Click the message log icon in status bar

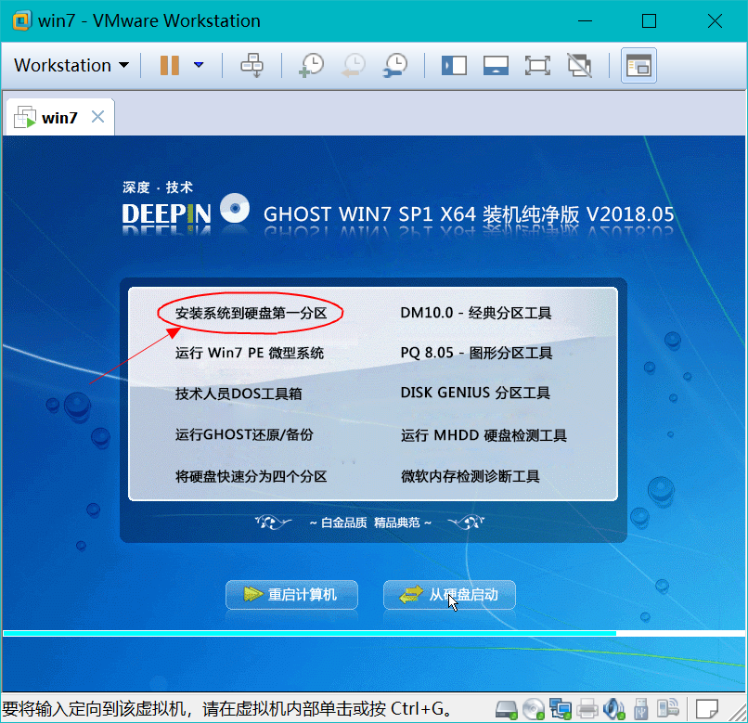(x=706, y=709)
